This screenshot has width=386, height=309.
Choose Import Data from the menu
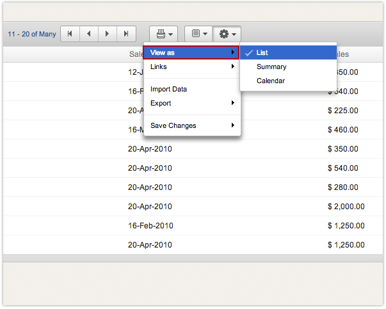(x=168, y=89)
